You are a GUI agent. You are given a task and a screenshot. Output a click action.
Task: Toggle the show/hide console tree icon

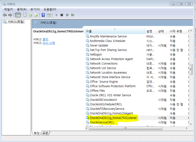coord(18,15)
